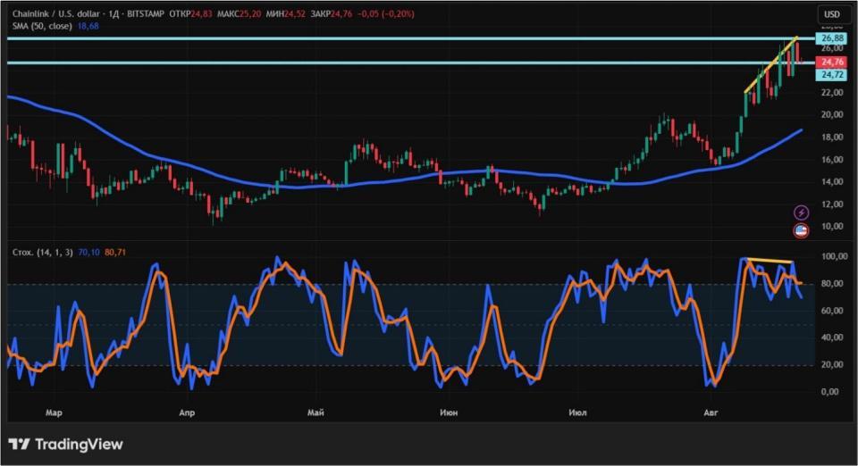This screenshot has width=858, height=466.
Task: Select the yellow divergence line on stochastic
Action: point(770,261)
